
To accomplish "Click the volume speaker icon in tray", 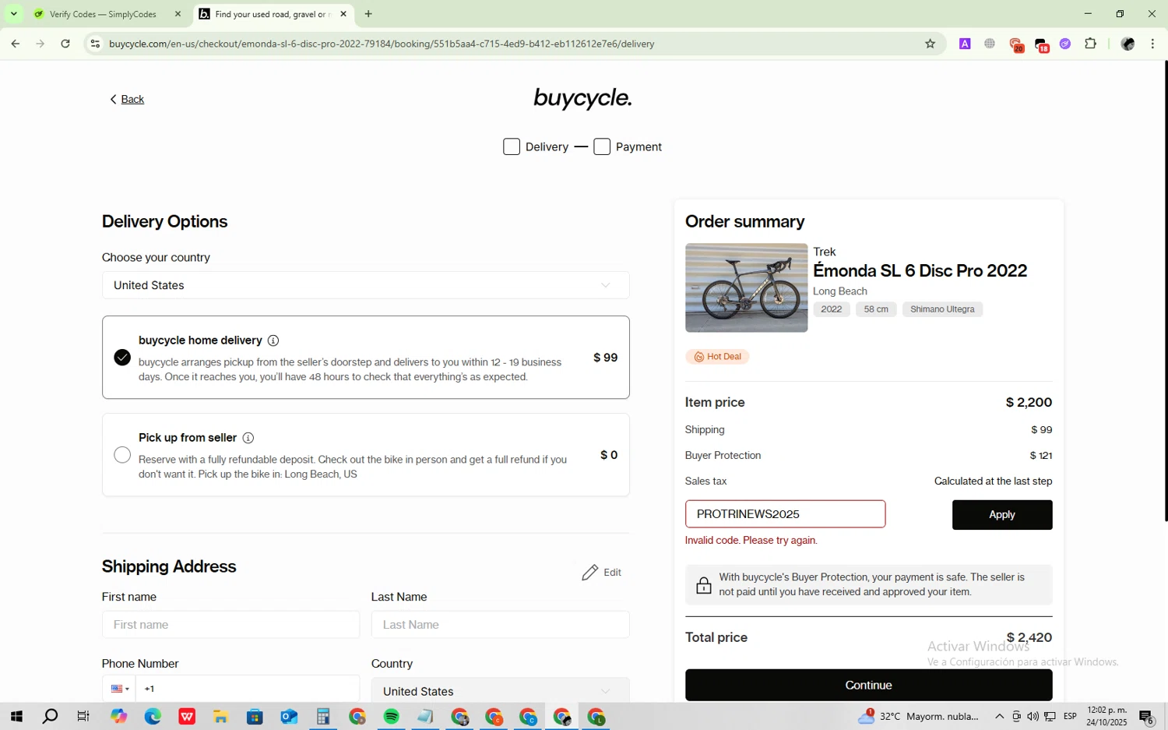I will click(1033, 717).
